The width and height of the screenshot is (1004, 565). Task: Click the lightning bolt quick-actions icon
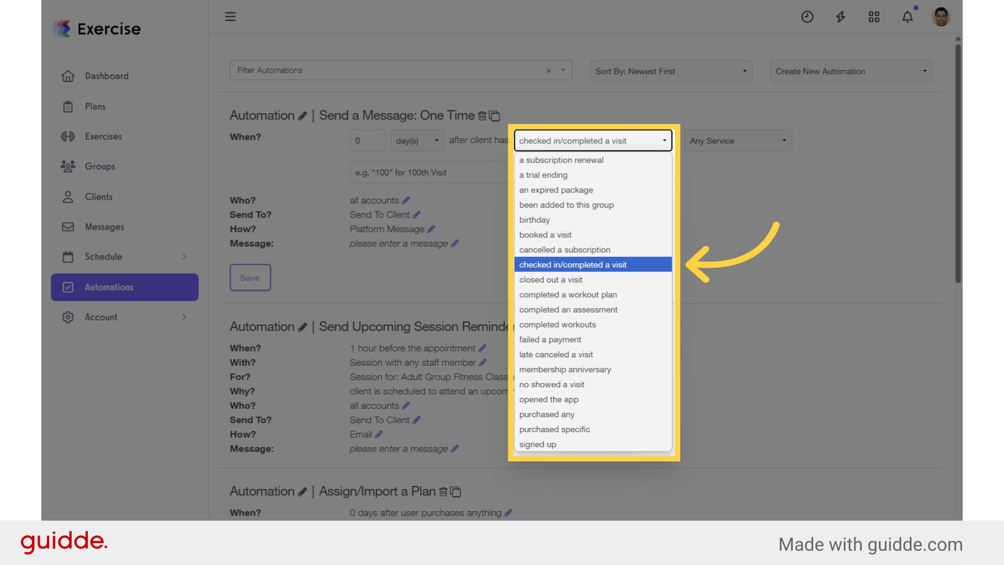[x=840, y=17]
